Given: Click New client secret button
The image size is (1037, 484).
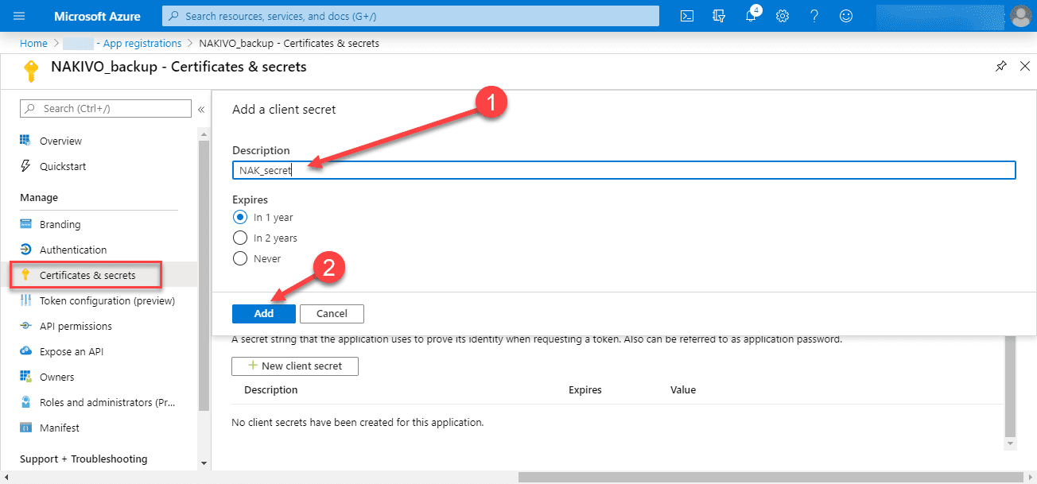Looking at the screenshot, I should (x=295, y=366).
